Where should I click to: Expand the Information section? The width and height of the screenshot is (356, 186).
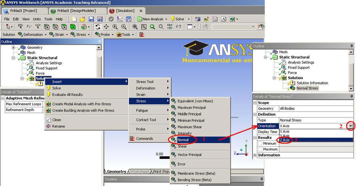(x=255, y=155)
